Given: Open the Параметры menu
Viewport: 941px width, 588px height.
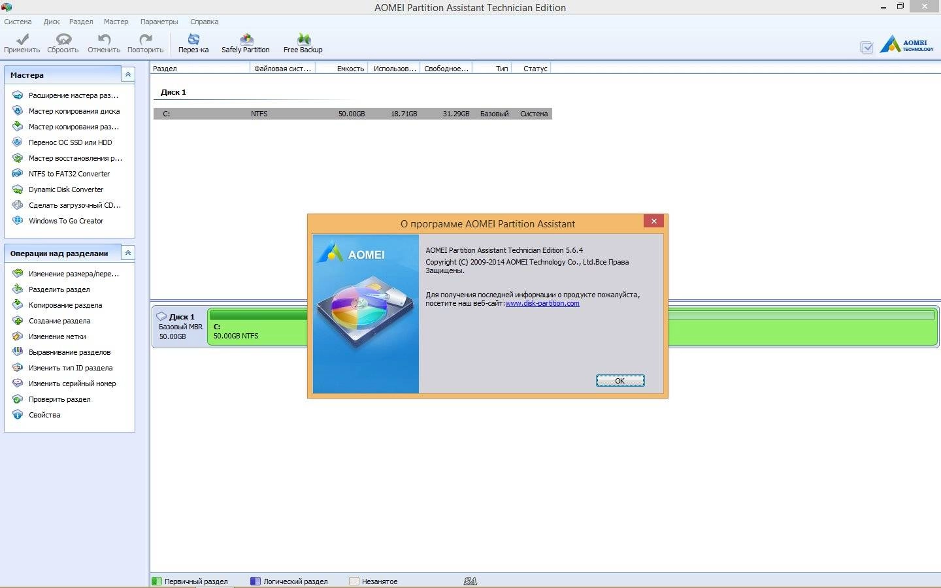Looking at the screenshot, I should click(159, 22).
